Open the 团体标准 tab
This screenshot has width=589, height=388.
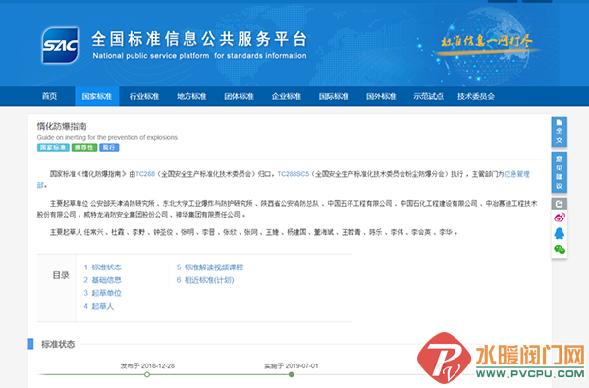(239, 96)
